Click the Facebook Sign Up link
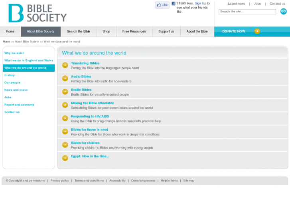Image resolution: width=290 pixels, height=217 pixels. tap(201, 4)
